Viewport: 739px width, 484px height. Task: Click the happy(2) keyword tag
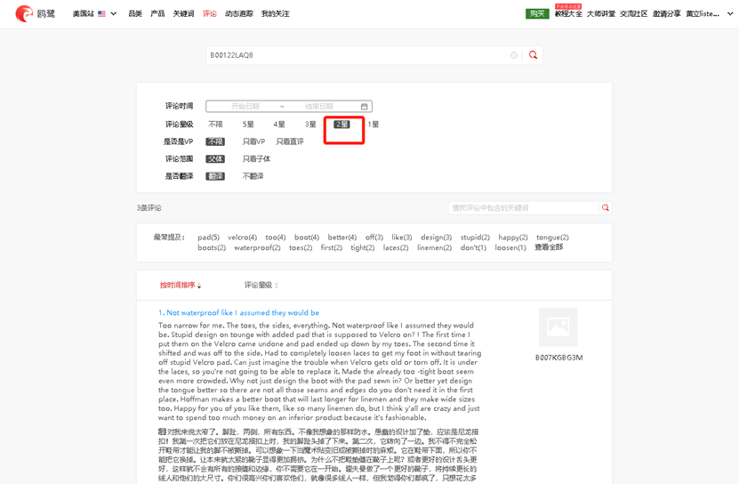pos(513,238)
